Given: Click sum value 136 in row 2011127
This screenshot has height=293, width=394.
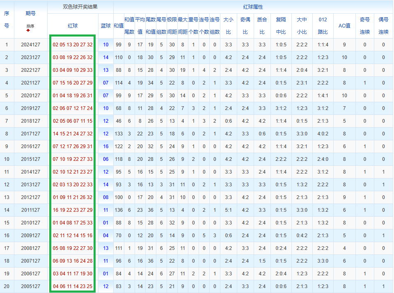Looking at the screenshot, I should [119, 210].
